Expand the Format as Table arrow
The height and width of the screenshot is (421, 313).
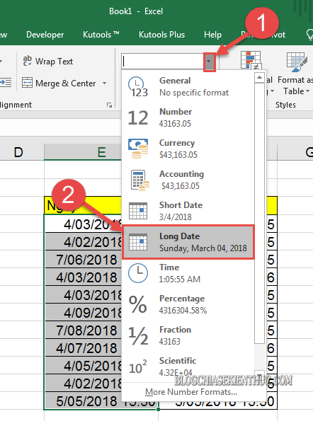click(307, 91)
